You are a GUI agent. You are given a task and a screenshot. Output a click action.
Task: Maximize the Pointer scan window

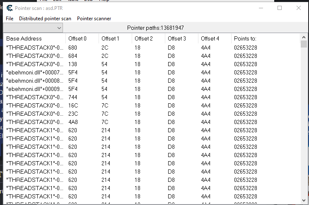click(280, 8)
